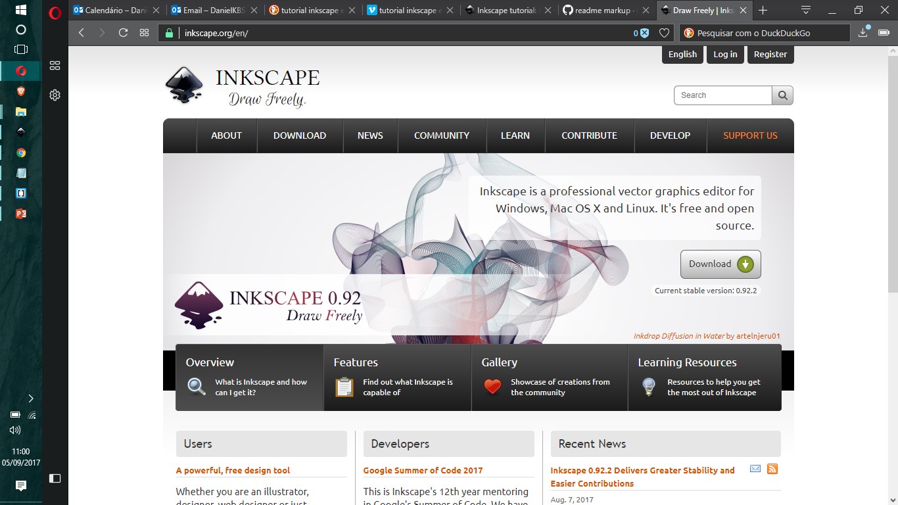
Task: Open artist artelnjeru01 profile link
Action: 759,336
